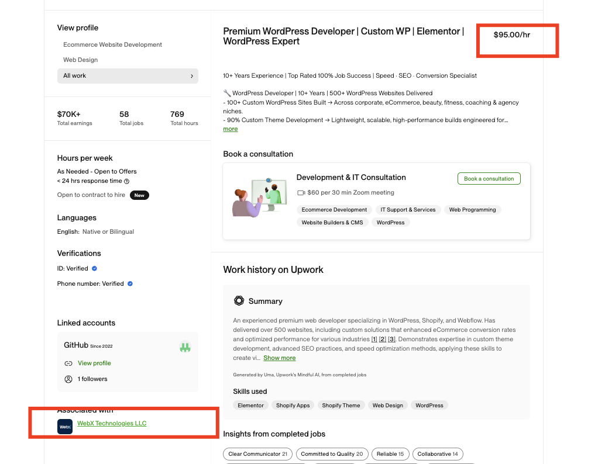Select Web Design profile
The height and width of the screenshot is (464, 605).
pos(80,60)
